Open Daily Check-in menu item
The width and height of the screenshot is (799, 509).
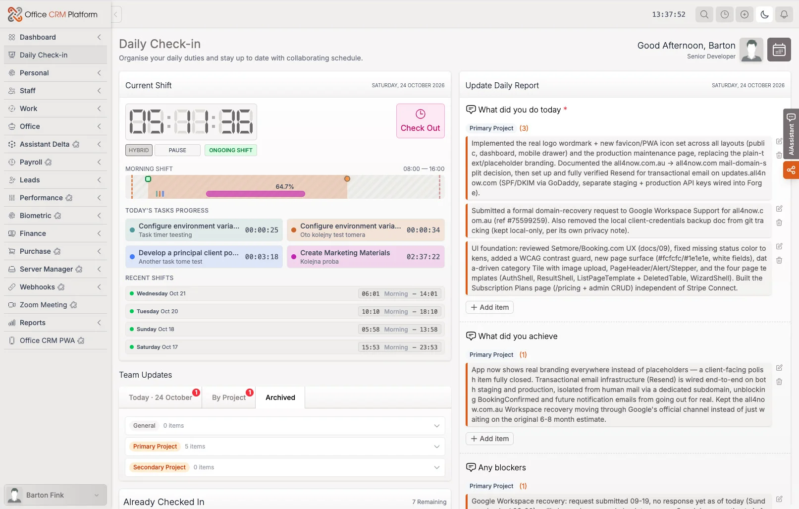(55, 55)
